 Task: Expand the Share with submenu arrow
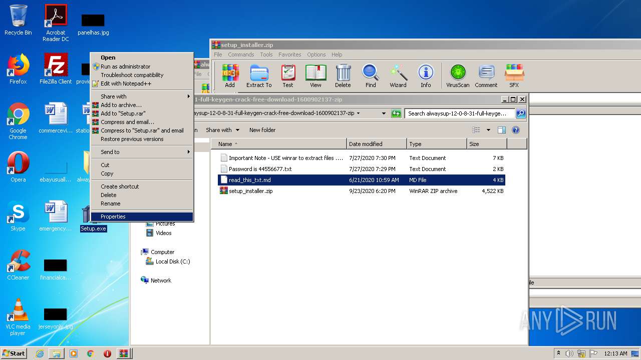tap(189, 96)
